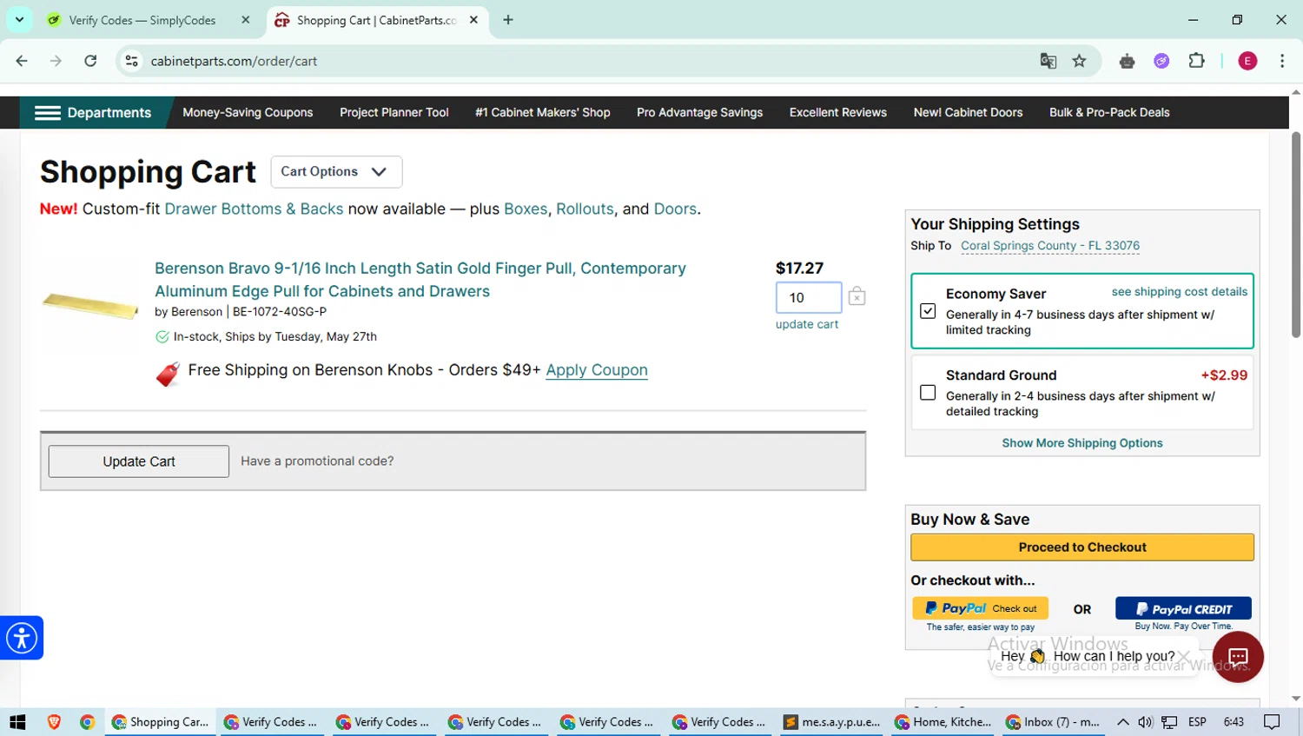Open the Chrome profile avatar 'E'
The width and height of the screenshot is (1303, 736).
click(x=1247, y=61)
